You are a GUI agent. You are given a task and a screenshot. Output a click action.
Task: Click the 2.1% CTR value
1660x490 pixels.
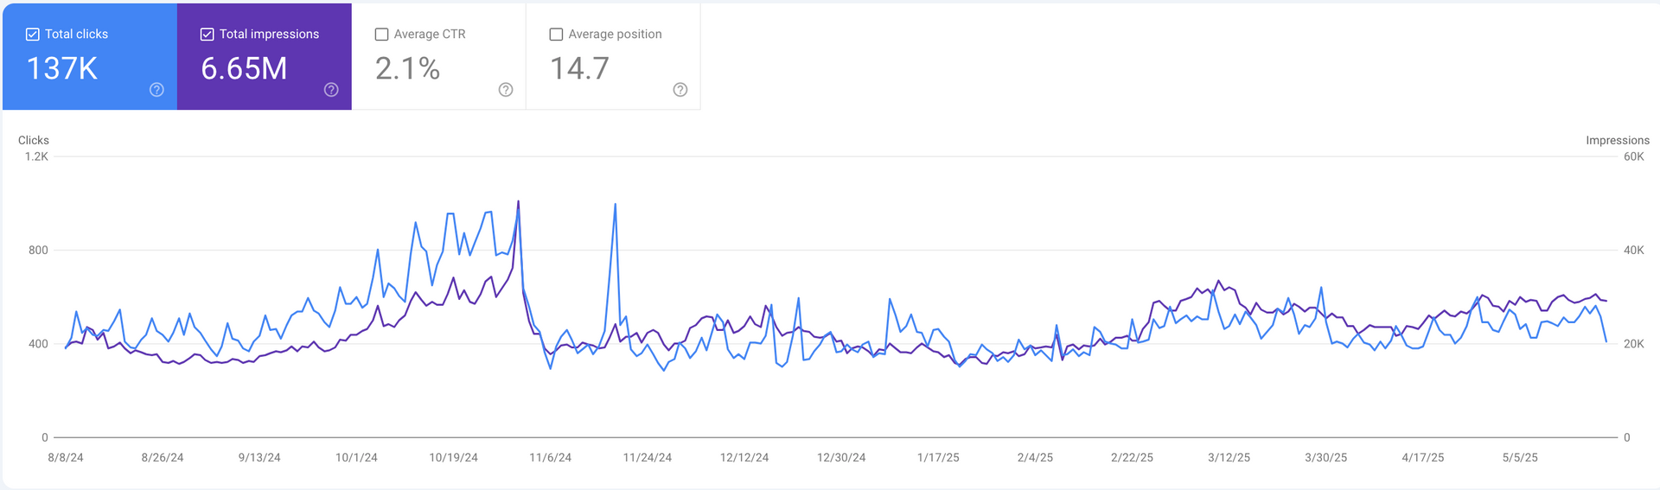[407, 68]
